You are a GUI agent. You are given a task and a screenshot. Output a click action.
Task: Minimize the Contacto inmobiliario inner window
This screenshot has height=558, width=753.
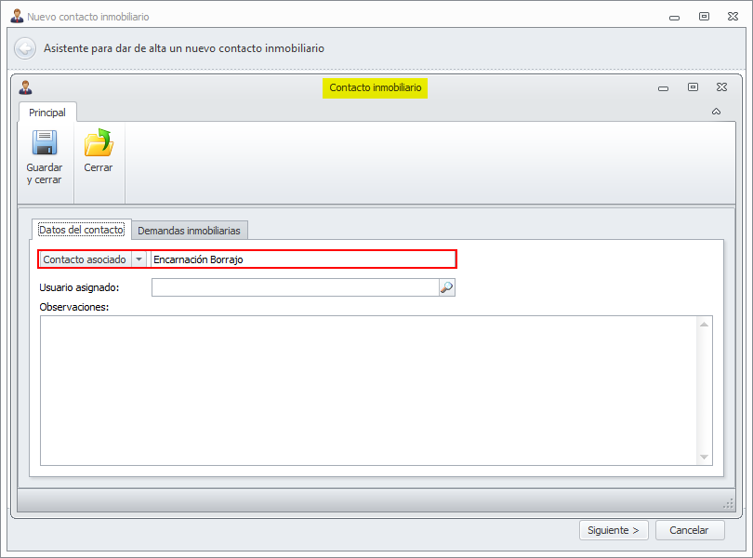663,88
